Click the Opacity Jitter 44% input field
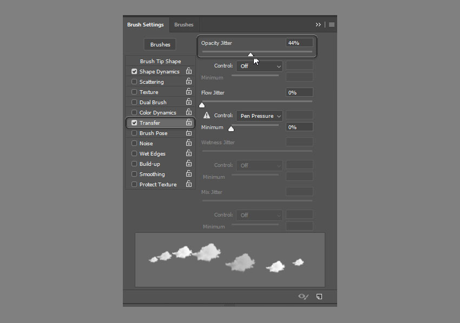 (x=299, y=43)
